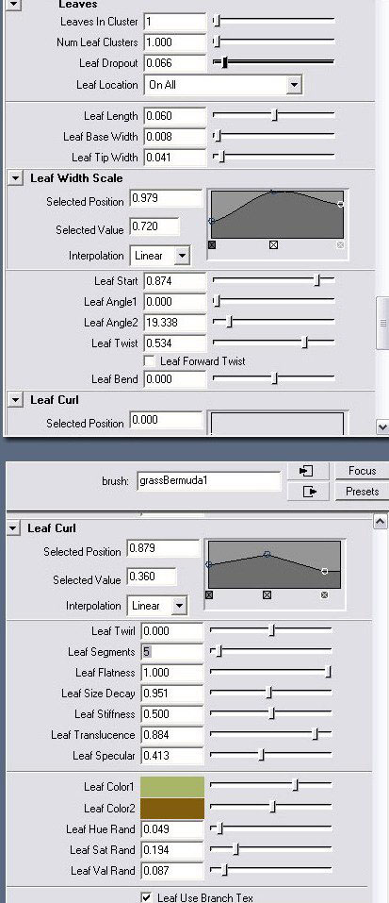Delete first Leaf Curl ramp key box
This screenshot has height=903, width=389.
pyautogui.click(x=208, y=594)
